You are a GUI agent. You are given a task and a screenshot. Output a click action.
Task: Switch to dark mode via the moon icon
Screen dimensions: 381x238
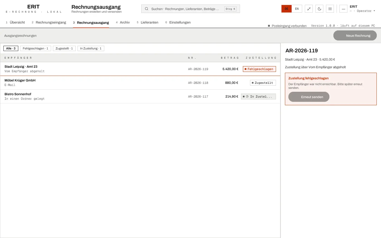pyautogui.click(x=319, y=9)
